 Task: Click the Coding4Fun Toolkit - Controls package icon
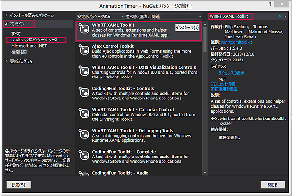pos(83,92)
